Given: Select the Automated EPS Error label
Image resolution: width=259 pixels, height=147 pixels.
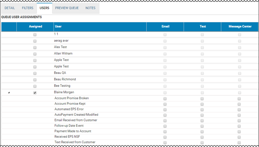Looking at the screenshot, I should [69, 109].
